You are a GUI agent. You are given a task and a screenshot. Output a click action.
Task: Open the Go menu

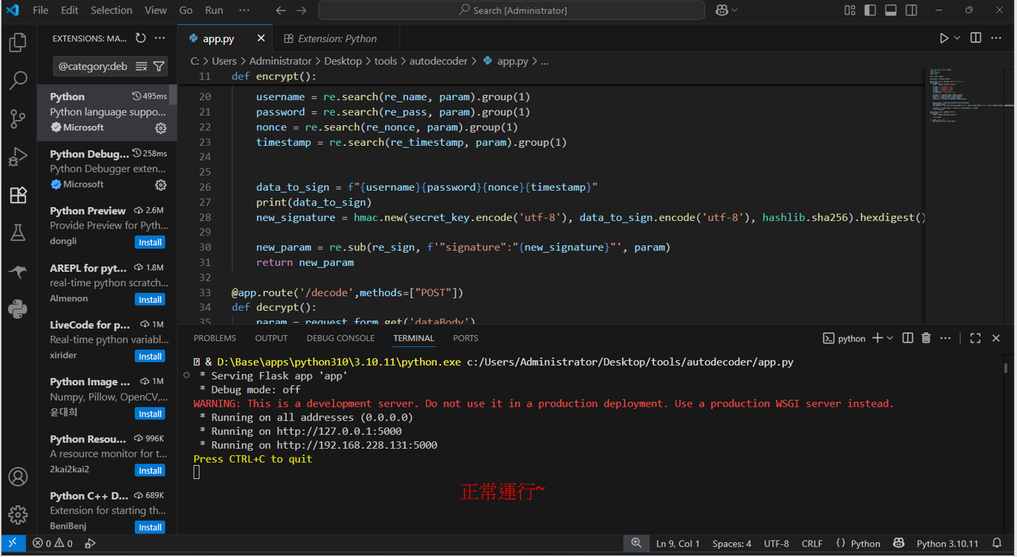(186, 10)
